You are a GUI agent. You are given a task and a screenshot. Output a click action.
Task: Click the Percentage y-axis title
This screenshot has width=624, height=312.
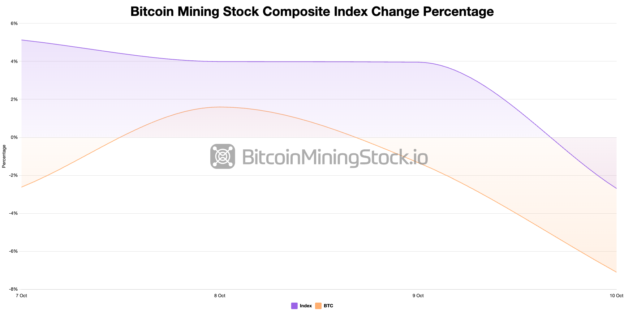click(x=4, y=156)
